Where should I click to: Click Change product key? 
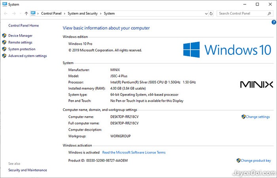coord(256,161)
